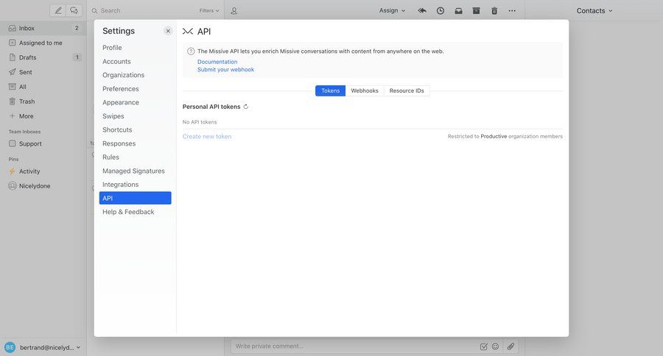Start a new chat conversation icon
Image resolution: width=663 pixels, height=356 pixels.
pyautogui.click(x=74, y=10)
